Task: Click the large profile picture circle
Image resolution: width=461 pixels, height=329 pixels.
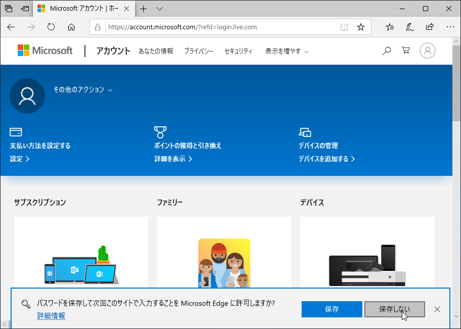Action: 27,96
